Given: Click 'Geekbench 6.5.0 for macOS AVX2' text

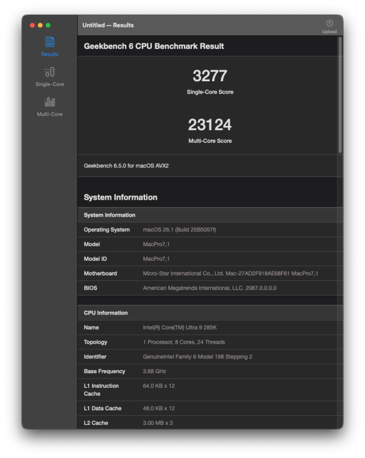Looking at the screenshot, I should tap(126, 165).
